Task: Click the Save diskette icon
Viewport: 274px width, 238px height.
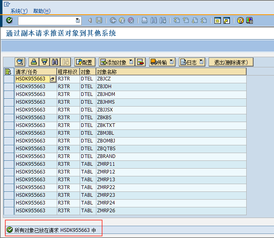Action: click(x=99, y=20)
